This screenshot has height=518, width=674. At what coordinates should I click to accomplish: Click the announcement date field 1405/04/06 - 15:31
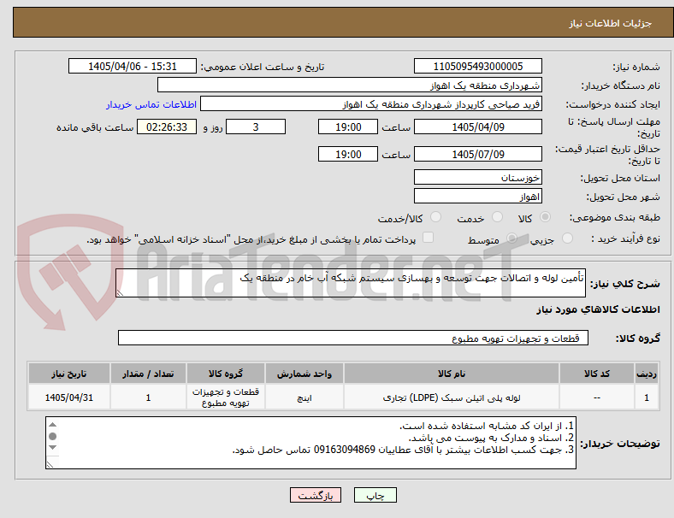133,66
